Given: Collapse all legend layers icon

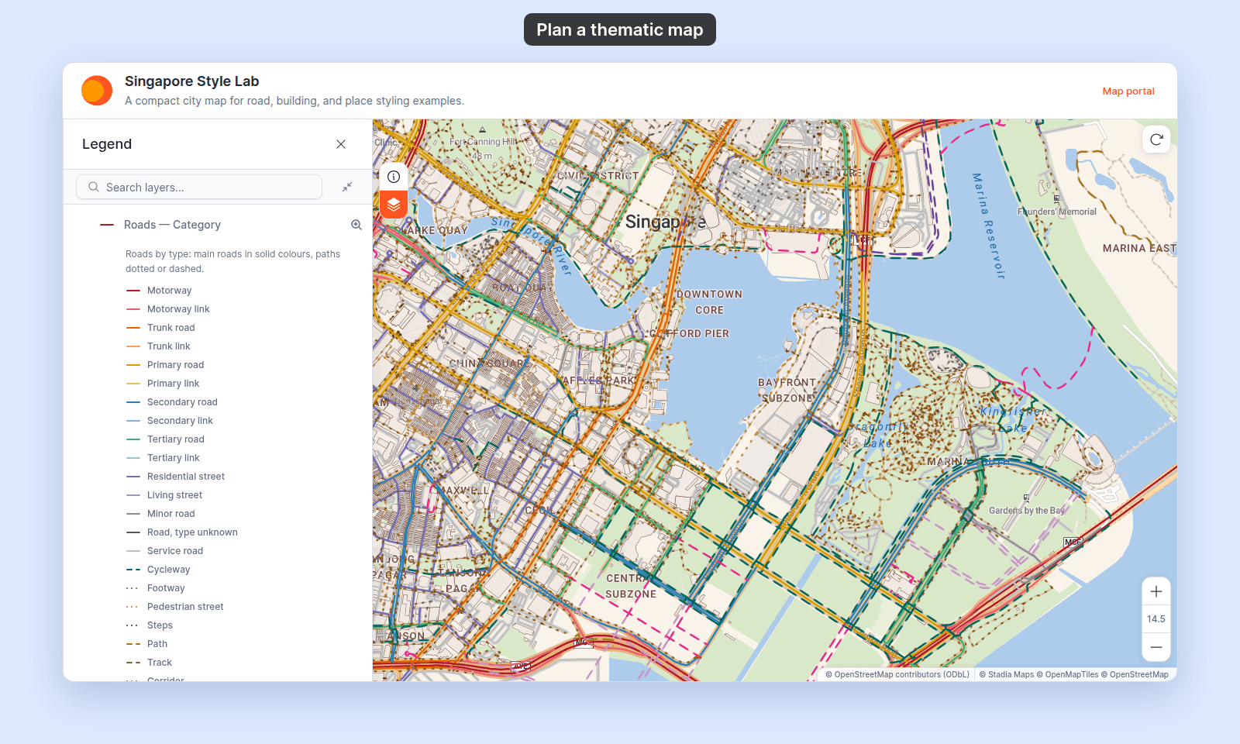Looking at the screenshot, I should (347, 187).
